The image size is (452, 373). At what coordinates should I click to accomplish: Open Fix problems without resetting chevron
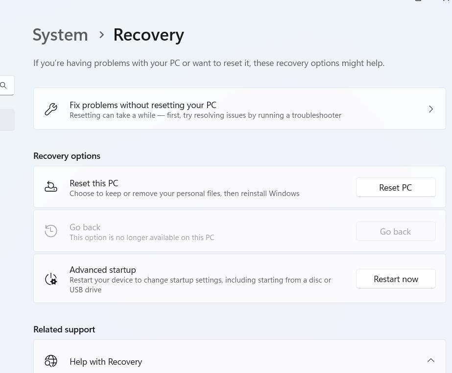(430, 109)
